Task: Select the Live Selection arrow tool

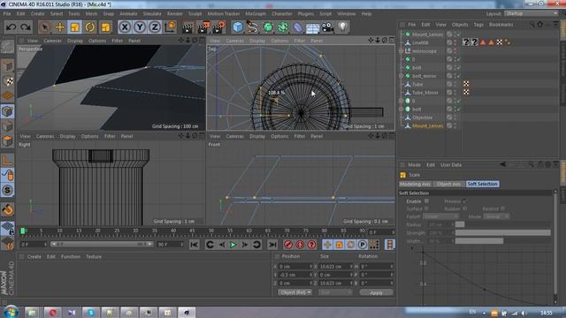Action: click(45, 27)
